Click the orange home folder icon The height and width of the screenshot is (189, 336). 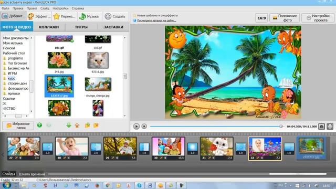click(x=77, y=125)
